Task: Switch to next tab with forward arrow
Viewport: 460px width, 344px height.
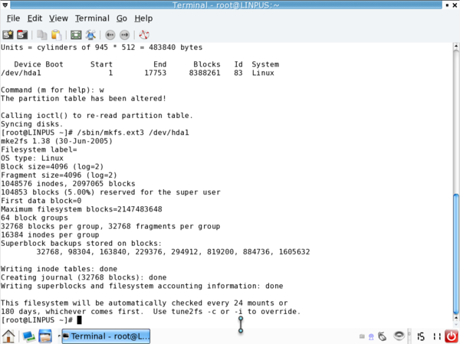Action: [124, 34]
